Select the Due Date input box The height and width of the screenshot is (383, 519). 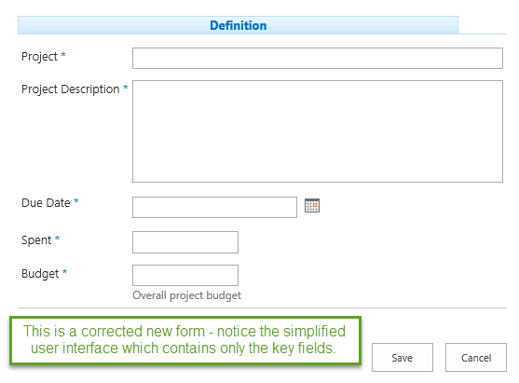214,207
